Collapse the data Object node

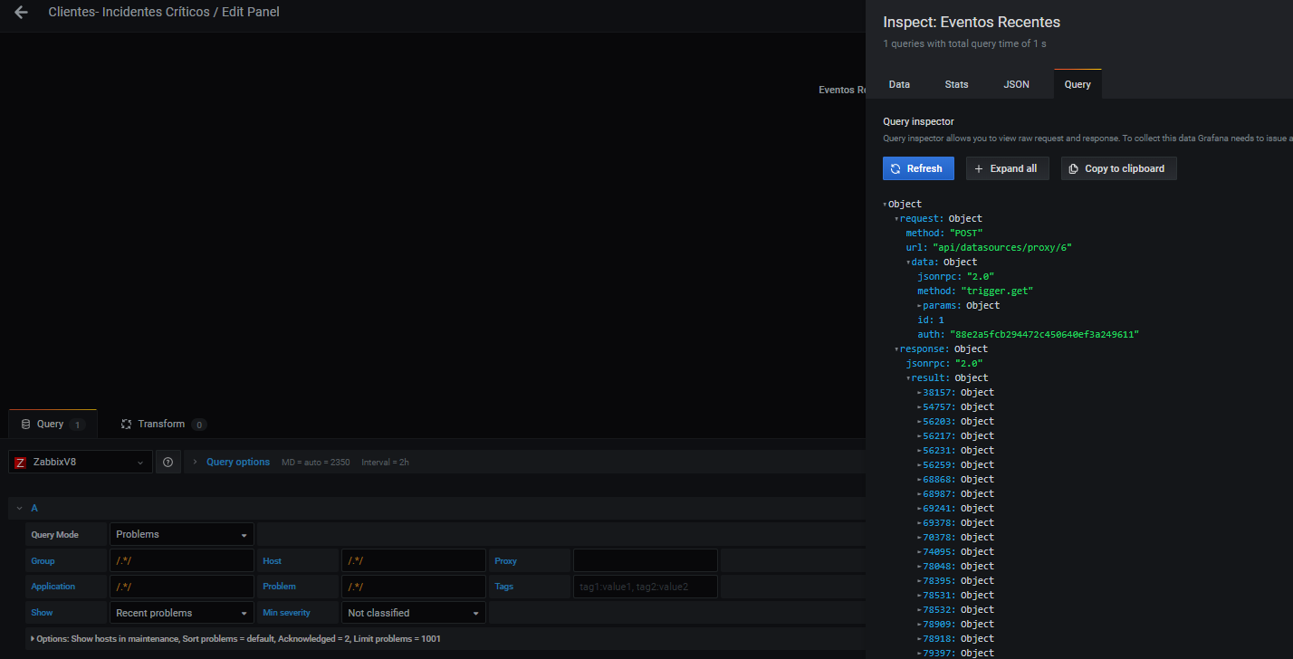pos(908,263)
